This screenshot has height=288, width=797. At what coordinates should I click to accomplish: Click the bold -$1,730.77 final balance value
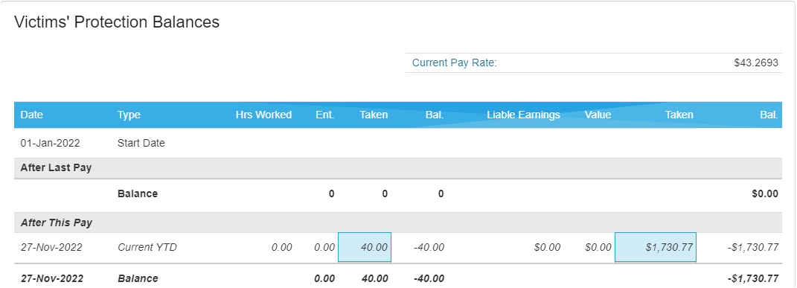click(x=752, y=278)
